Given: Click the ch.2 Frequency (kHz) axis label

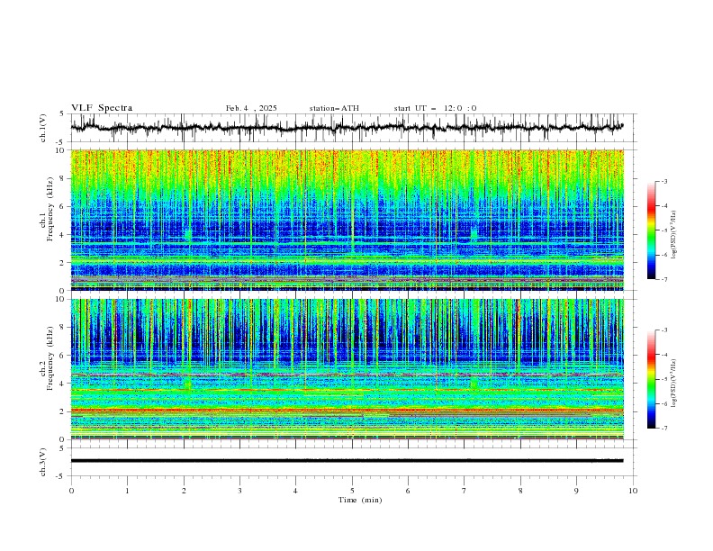Looking at the screenshot, I should (47, 358).
